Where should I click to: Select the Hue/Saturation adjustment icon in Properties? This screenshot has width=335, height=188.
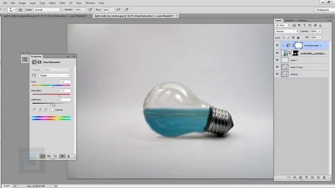tap(34, 62)
